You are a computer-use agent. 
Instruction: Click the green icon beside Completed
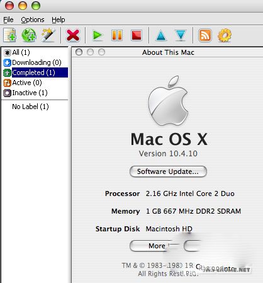[7, 72]
